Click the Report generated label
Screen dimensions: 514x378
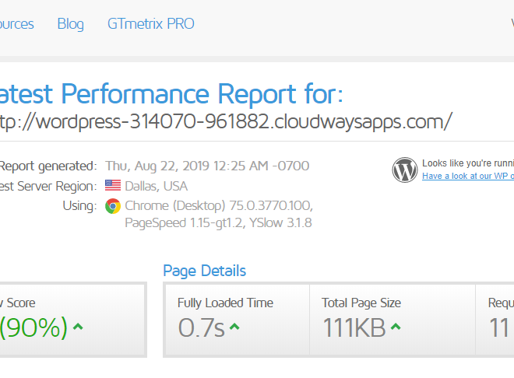[x=48, y=166]
